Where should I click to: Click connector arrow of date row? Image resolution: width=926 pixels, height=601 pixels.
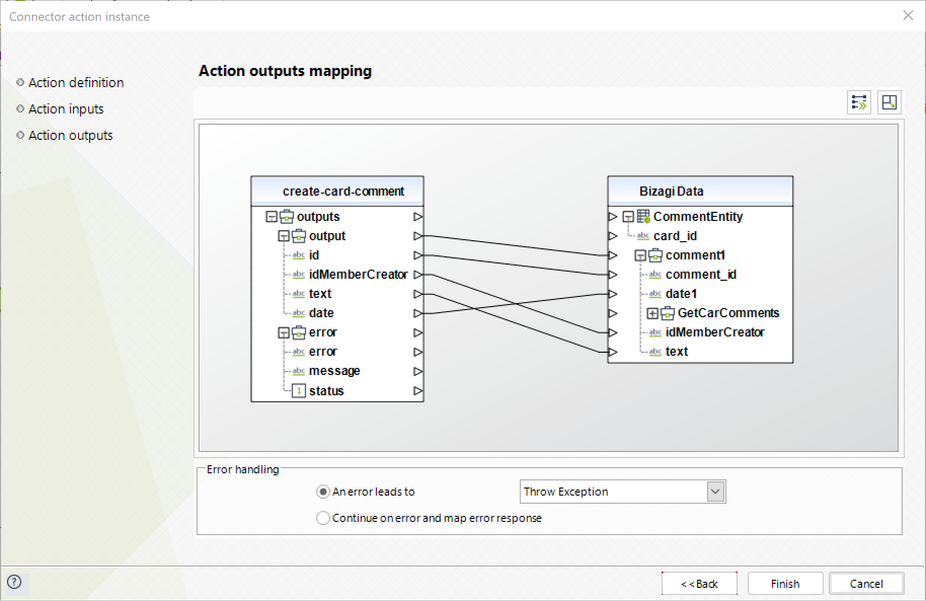pos(418,313)
